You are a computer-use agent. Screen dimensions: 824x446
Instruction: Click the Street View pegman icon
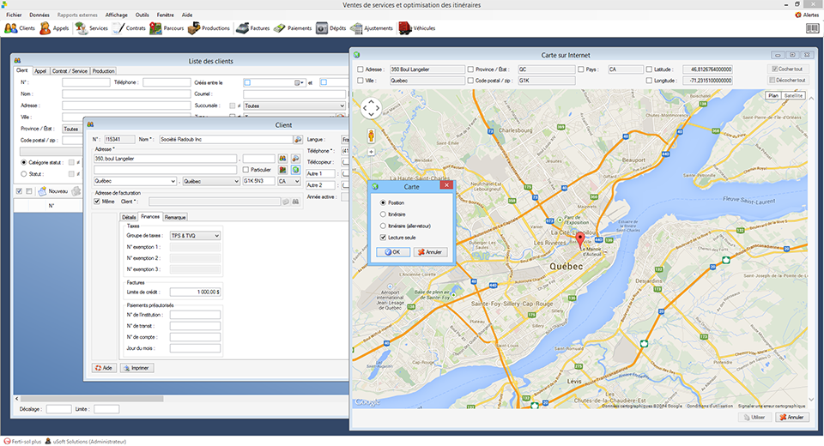click(371, 136)
